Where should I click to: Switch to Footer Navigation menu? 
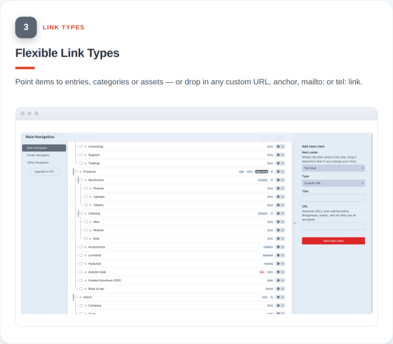(39, 155)
